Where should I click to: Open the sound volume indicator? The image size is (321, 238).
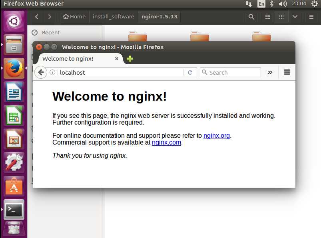tap(283, 4)
